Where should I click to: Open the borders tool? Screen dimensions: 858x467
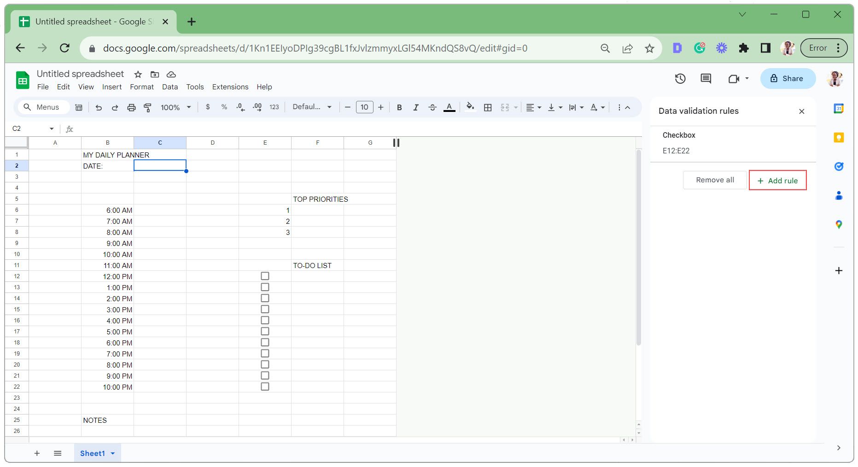(x=488, y=107)
